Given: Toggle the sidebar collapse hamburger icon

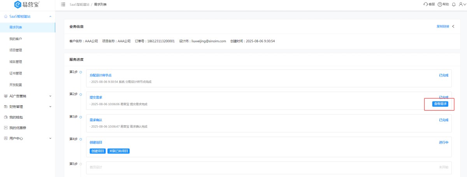Looking at the screenshot, I should pos(63,4).
